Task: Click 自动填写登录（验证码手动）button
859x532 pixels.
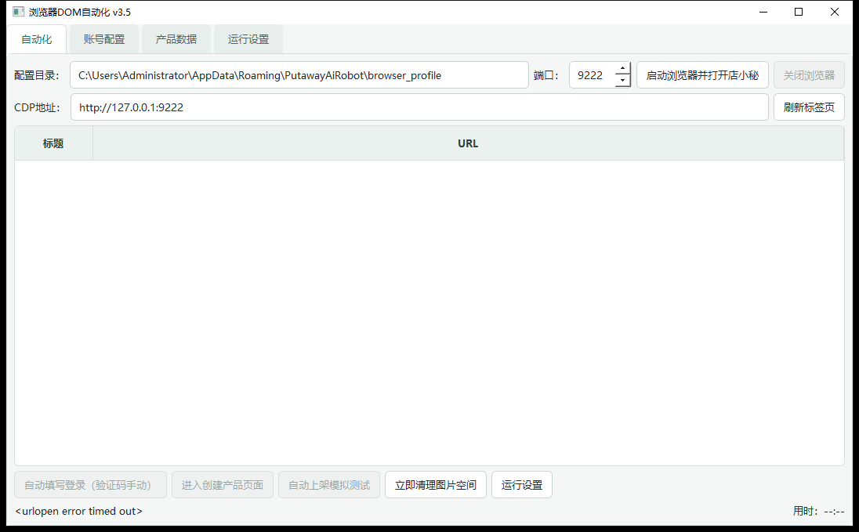Action: pyautogui.click(x=90, y=485)
